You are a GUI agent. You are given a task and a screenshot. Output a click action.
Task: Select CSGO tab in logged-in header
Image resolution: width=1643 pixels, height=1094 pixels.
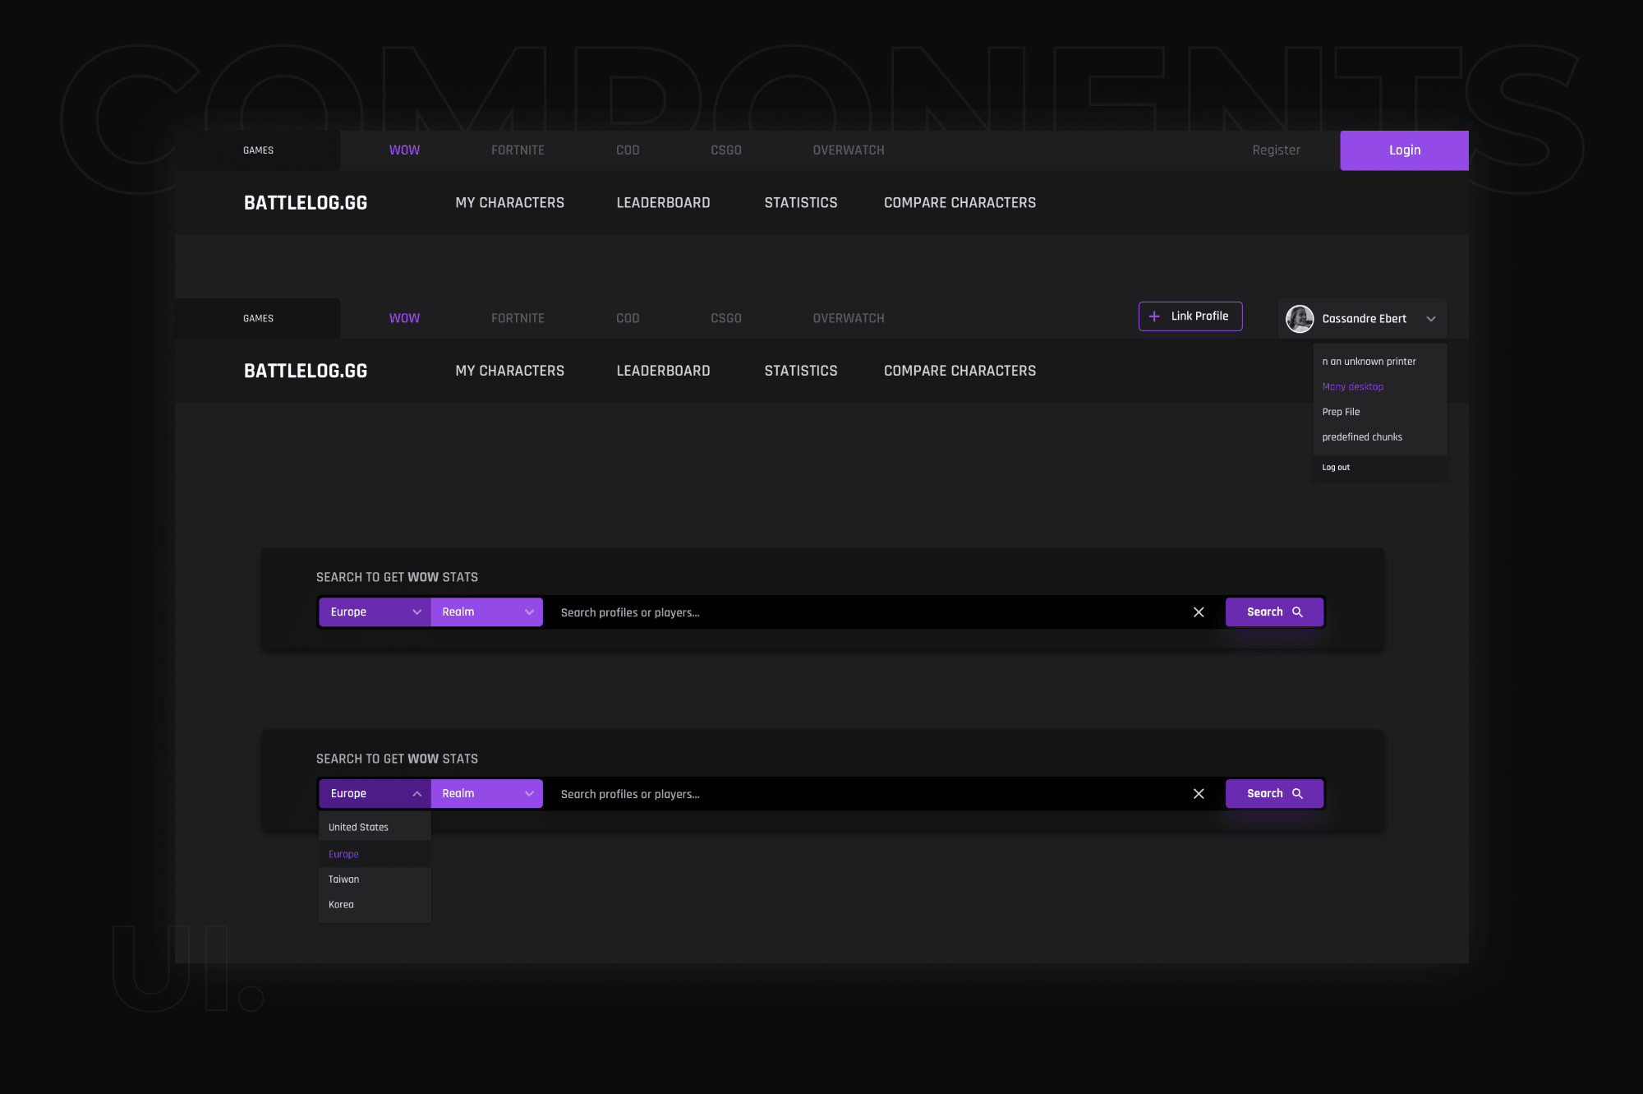(726, 319)
